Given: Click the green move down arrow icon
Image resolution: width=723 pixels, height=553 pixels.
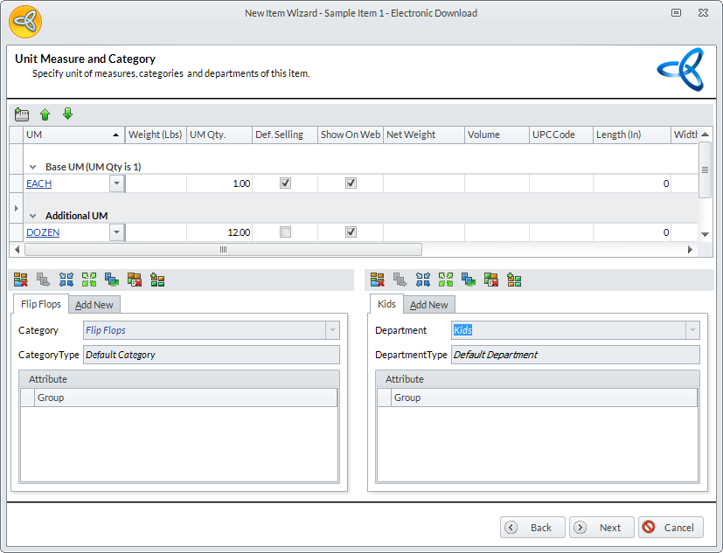Looking at the screenshot, I should (x=67, y=114).
